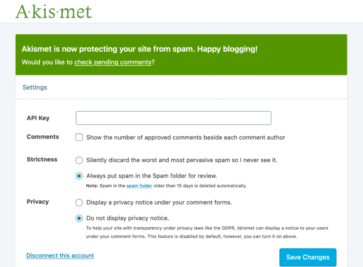Enable the approved comments count checkbox

pyautogui.click(x=79, y=137)
